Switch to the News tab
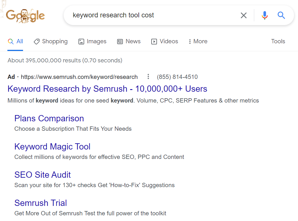The width and height of the screenshot is (298, 221). [x=133, y=41]
